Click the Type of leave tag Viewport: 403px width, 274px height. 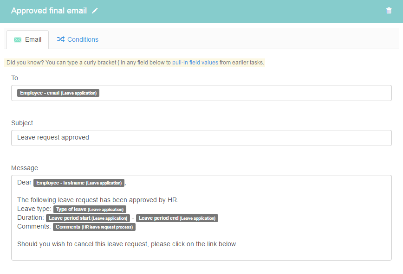point(90,210)
